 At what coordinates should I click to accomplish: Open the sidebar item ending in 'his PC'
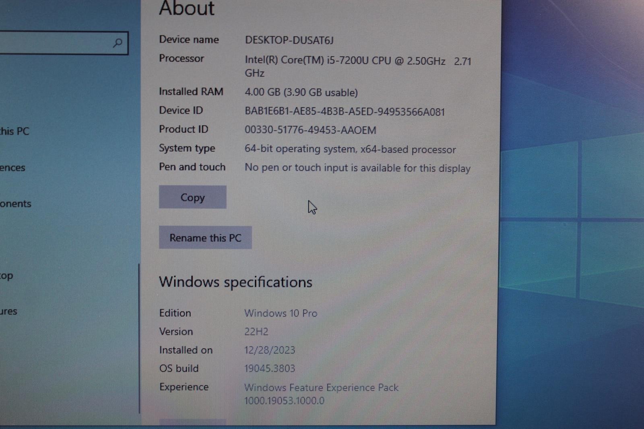click(14, 131)
